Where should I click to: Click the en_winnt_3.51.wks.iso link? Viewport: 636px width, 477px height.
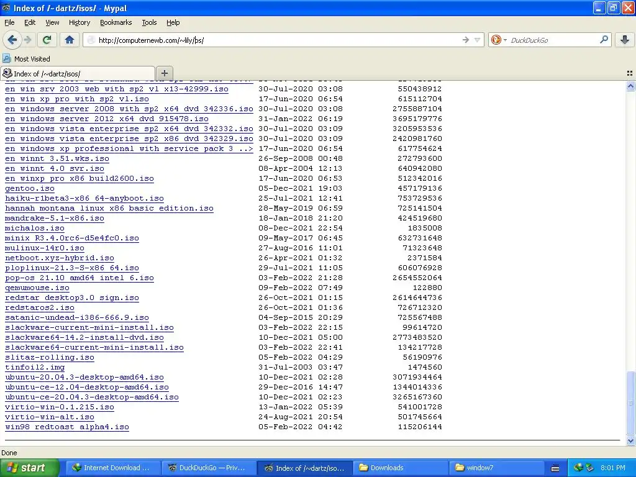57,158
